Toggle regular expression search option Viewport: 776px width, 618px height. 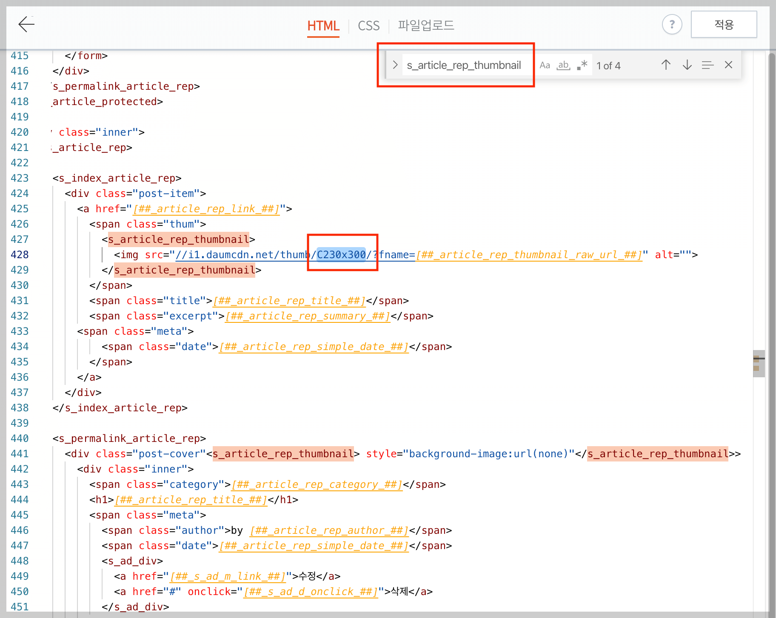pos(582,65)
